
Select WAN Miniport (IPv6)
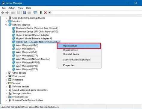[x=26, y=52]
